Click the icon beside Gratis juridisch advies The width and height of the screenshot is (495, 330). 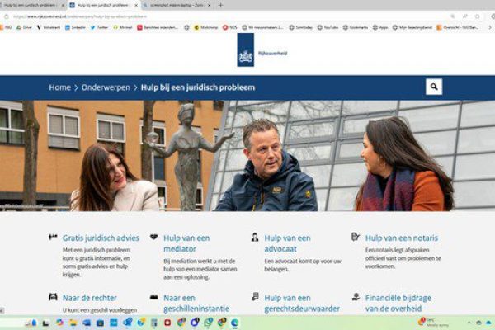point(54,237)
